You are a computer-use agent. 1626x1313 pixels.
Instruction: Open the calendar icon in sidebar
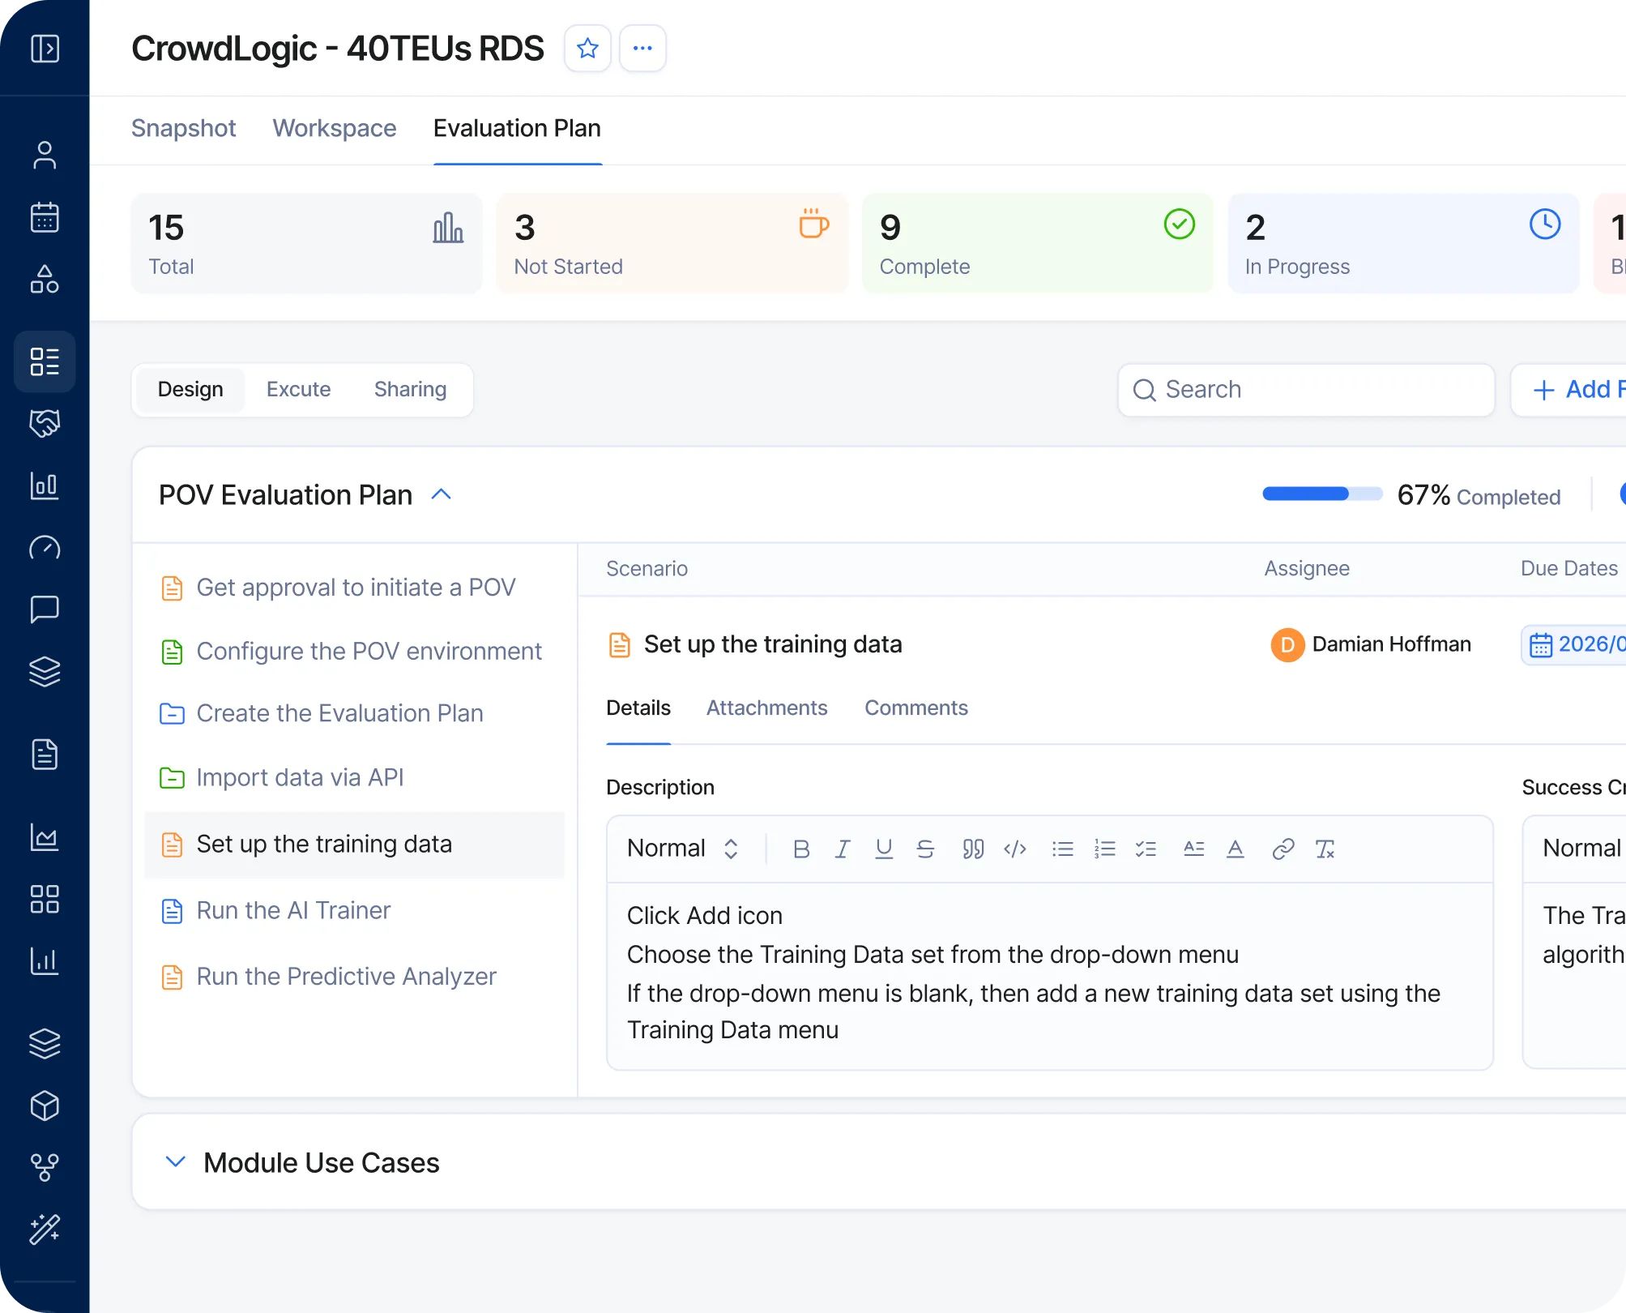click(x=45, y=217)
